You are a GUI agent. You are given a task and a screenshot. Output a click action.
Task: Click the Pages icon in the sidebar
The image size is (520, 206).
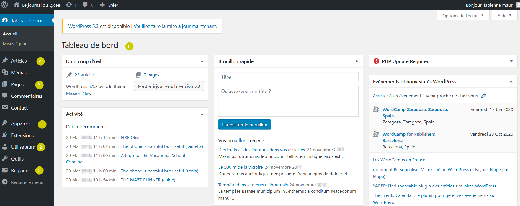(x=5, y=84)
